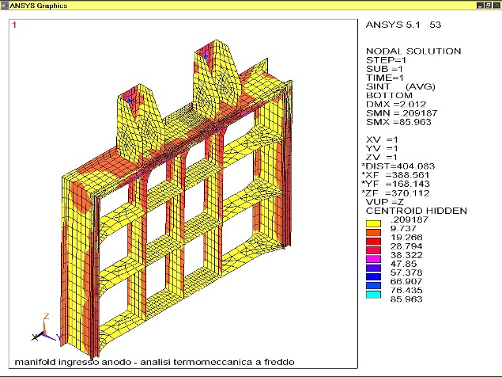Click the NODAL SOLUTION heading
The image size is (502, 377).
(x=413, y=51)
